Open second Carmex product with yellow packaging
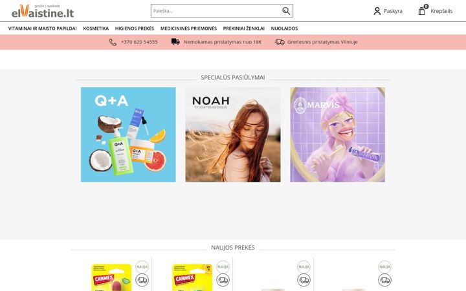Image resolution: width=466 pixels, height=291 pixels. click(192, 277)
